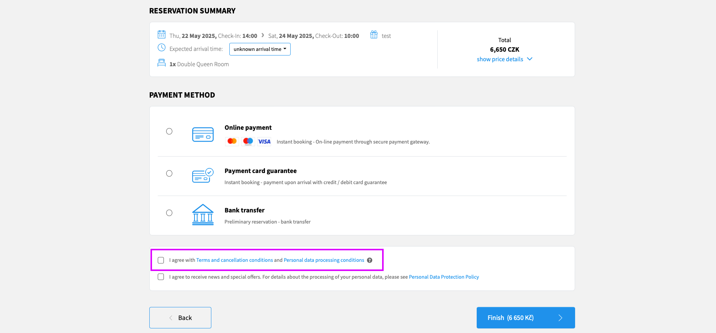Click the test gift label
The width and height of the screenshot is (716, 333).
click(386, 36)
